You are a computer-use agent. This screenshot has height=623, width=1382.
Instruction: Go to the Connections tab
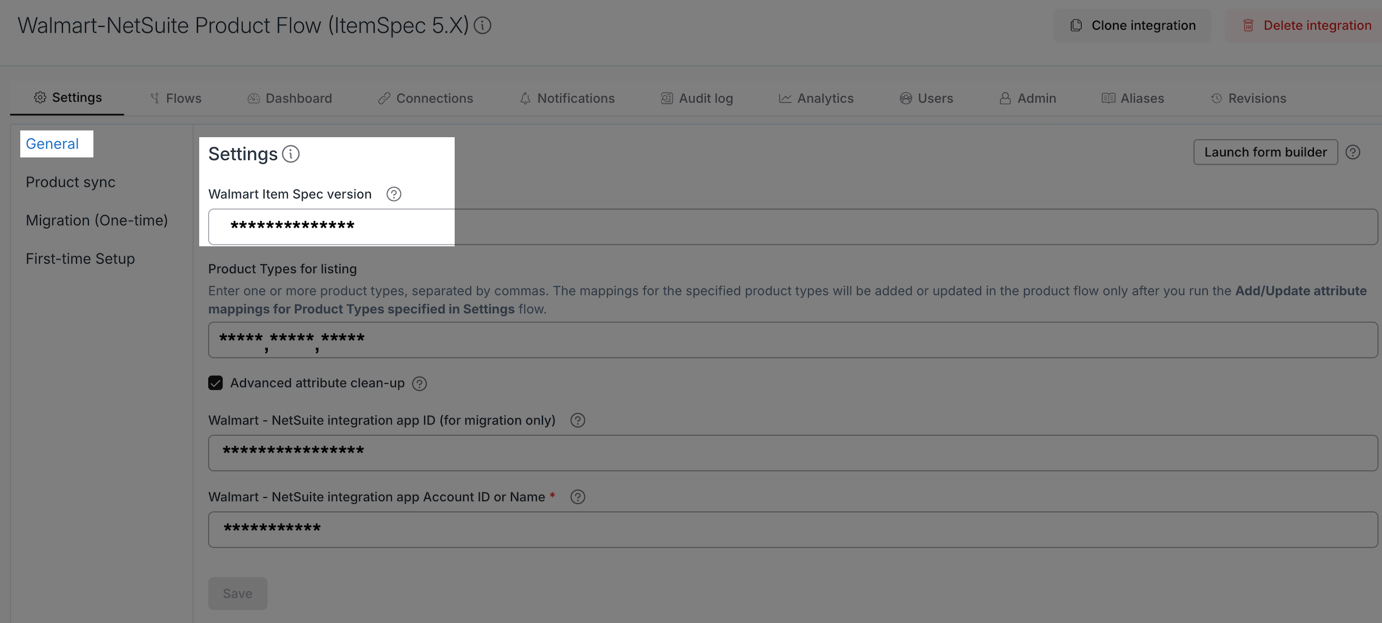[425, 98]
